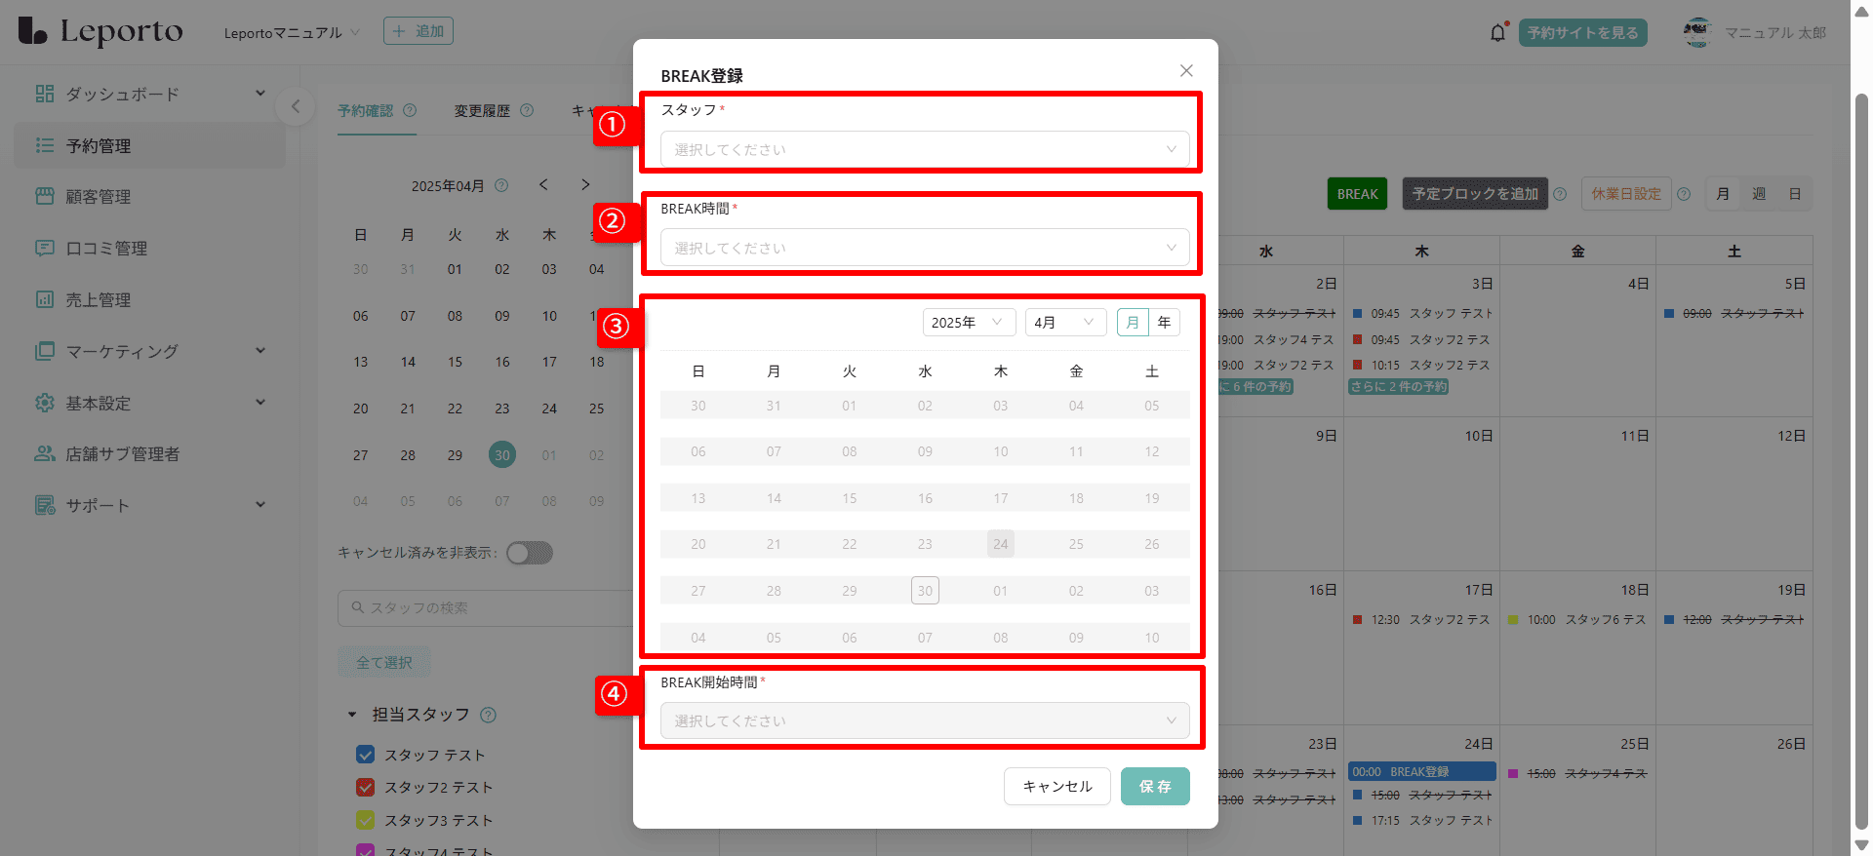The image size is (1873, 856).
Task: Click the 基本設定 gear icon
Action: pos(44,403)
